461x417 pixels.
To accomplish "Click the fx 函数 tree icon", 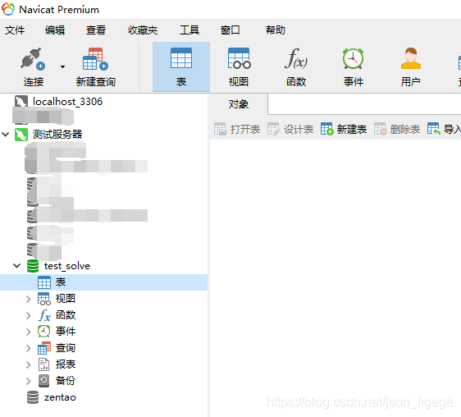I will pos(44,315).
